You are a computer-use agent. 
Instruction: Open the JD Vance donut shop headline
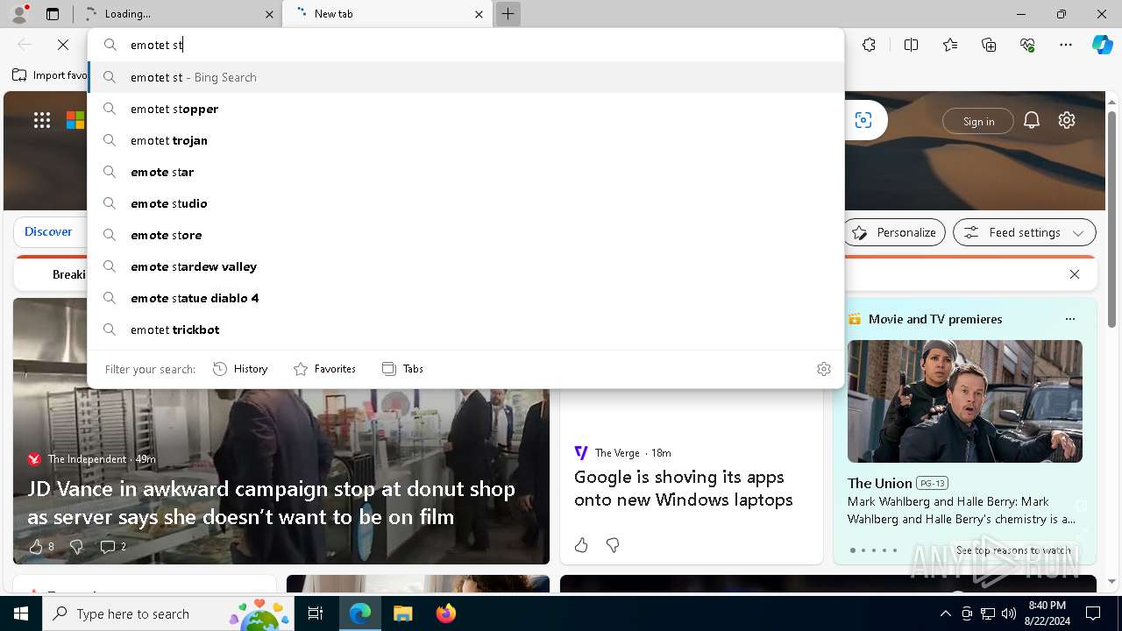tap(271, 502)
